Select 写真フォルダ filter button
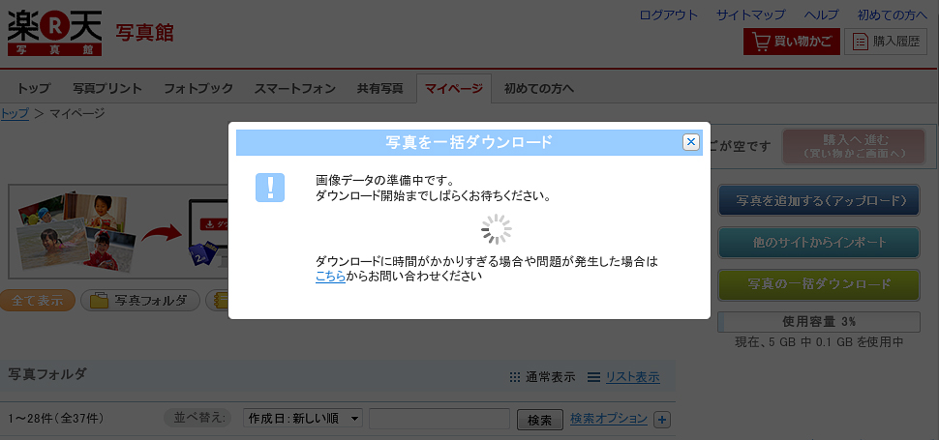This screenshot has height=440, width=939. 140,301
